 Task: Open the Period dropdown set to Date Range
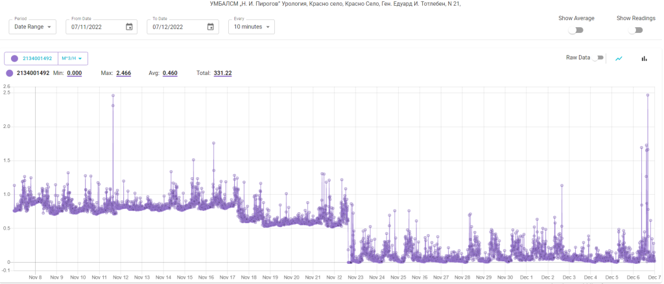click(x=32, y=27)
